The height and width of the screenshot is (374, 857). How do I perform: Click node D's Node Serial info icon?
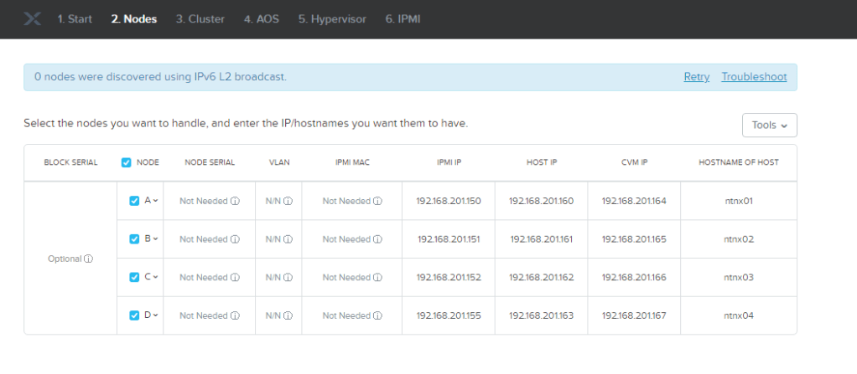pyautogui.click(x=236, y=316)
